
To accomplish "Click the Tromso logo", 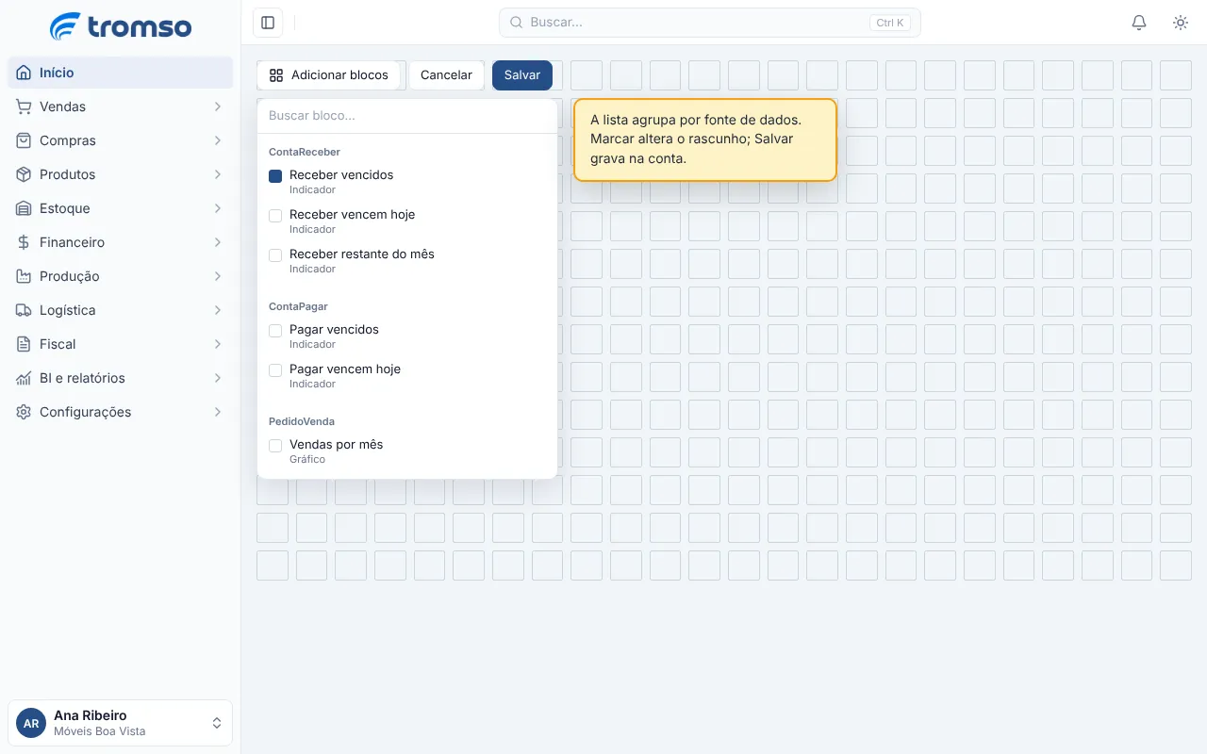I will 121,26.
